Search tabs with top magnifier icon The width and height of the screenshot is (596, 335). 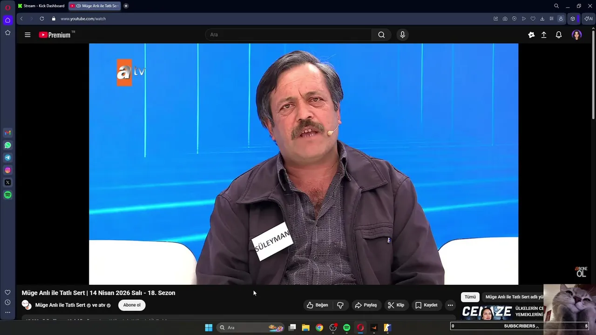pos(556,6)
